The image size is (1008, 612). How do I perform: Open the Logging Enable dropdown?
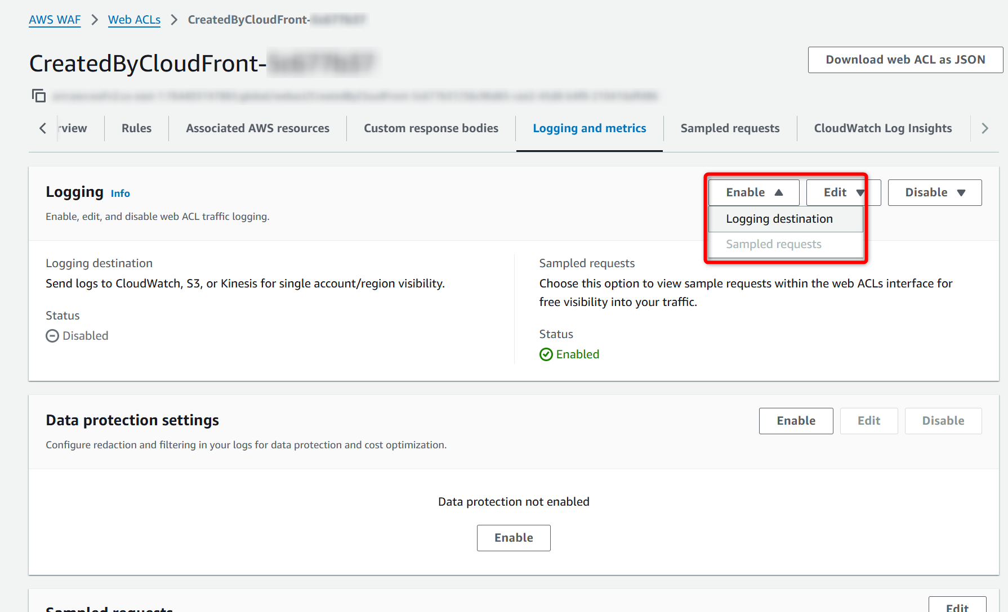point(753,192)
